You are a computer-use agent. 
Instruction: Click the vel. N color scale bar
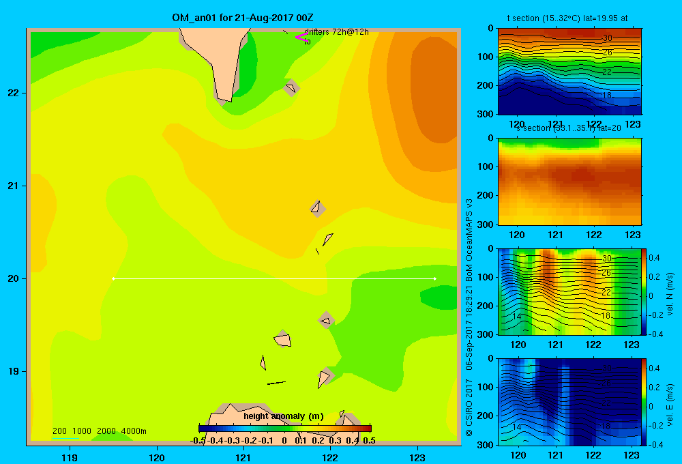click(644, 291)
